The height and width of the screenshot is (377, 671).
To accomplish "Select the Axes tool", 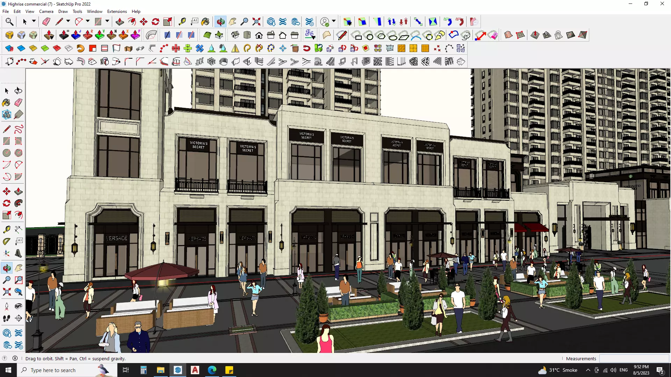I will coord(7,253).
